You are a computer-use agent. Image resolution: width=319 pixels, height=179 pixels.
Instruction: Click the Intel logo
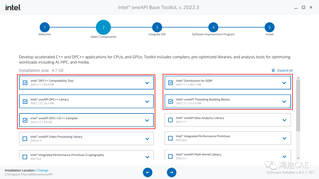13,7
